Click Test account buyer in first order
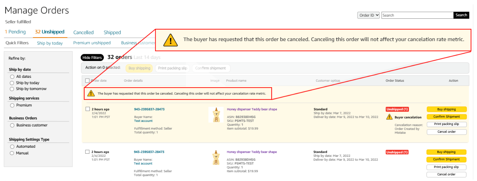477x181 pixels. click(x=143, y=121)
